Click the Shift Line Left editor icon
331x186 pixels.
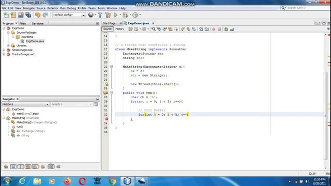[201, 29]
